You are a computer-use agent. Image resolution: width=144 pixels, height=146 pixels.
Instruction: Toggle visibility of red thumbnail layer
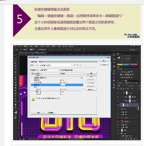pyautogui.click(x=118, y=122)
